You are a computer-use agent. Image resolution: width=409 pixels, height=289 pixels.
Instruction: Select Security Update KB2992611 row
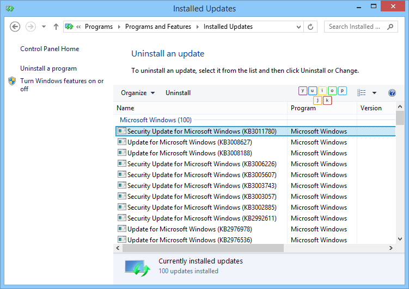(x=255, y=218)
